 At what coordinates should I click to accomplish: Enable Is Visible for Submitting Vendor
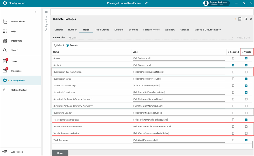(x=246, y=113)
